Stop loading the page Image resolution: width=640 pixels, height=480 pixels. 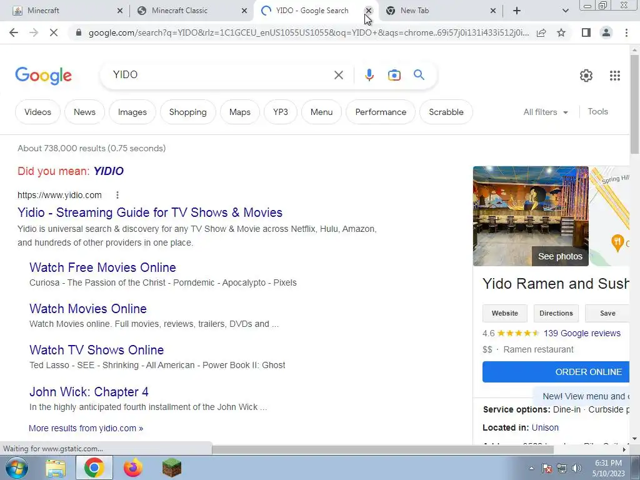(x=54, y=32)
